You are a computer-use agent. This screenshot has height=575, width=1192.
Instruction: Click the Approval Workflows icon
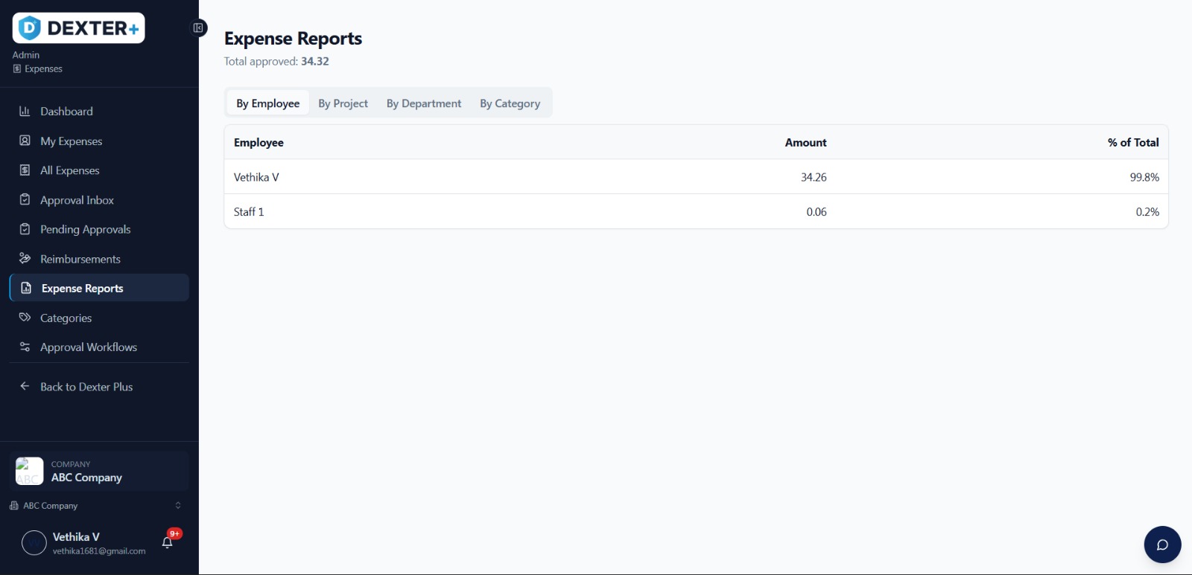pos(25,347)
